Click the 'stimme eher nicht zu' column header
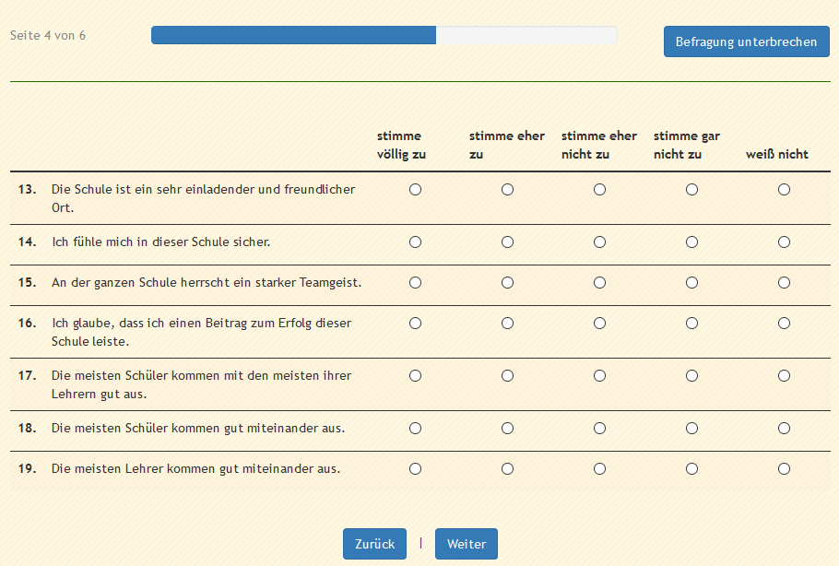Image resolution: width=839 pixels, height=566 pixels. click(598, 145)
